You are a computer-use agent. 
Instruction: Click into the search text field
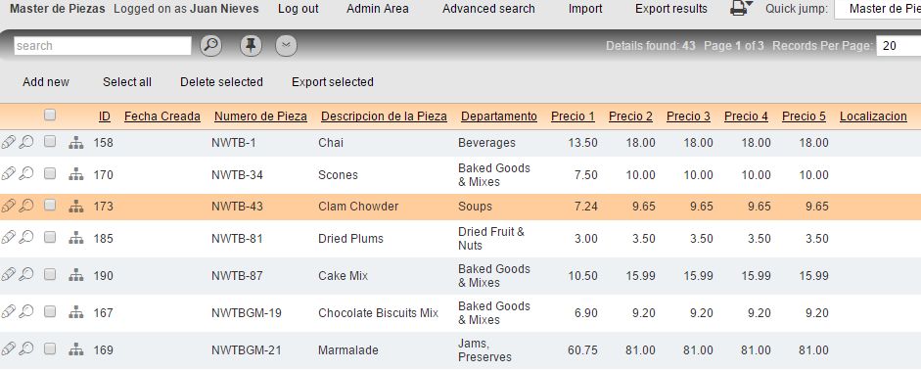coord(103,46)
